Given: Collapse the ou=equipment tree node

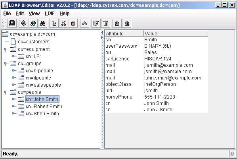Looking at the screenshot, I should [x=5, y=49].
